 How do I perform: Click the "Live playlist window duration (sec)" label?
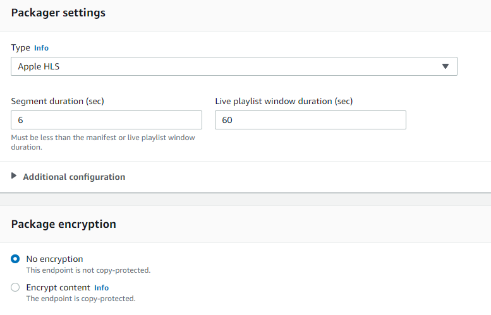point(284,101)
